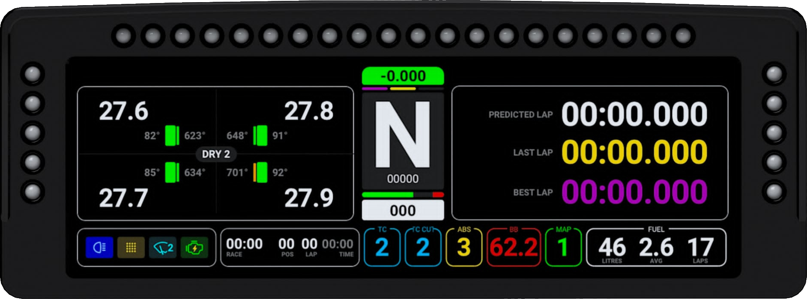Click the LAP 00 value
Viewport: 807px width, 299px height.
point(309,244)
